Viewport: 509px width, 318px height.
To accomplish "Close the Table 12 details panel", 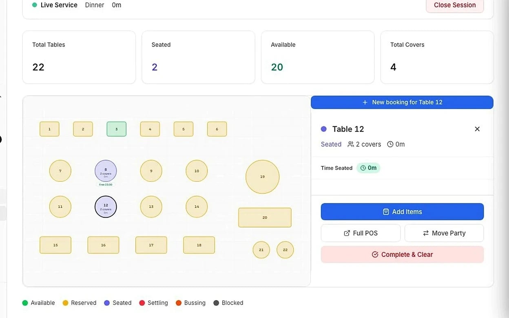I will coord(477,129).
